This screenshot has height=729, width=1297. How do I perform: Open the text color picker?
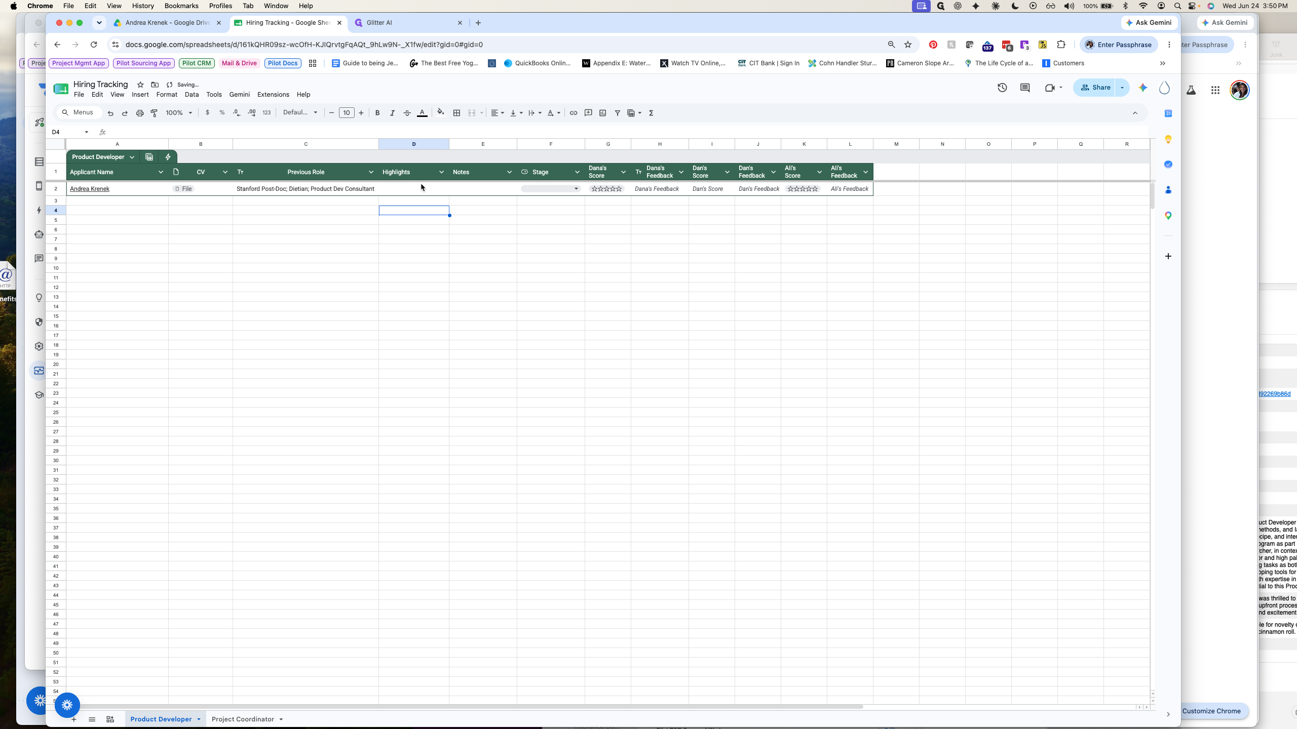(x=422, y=113)
